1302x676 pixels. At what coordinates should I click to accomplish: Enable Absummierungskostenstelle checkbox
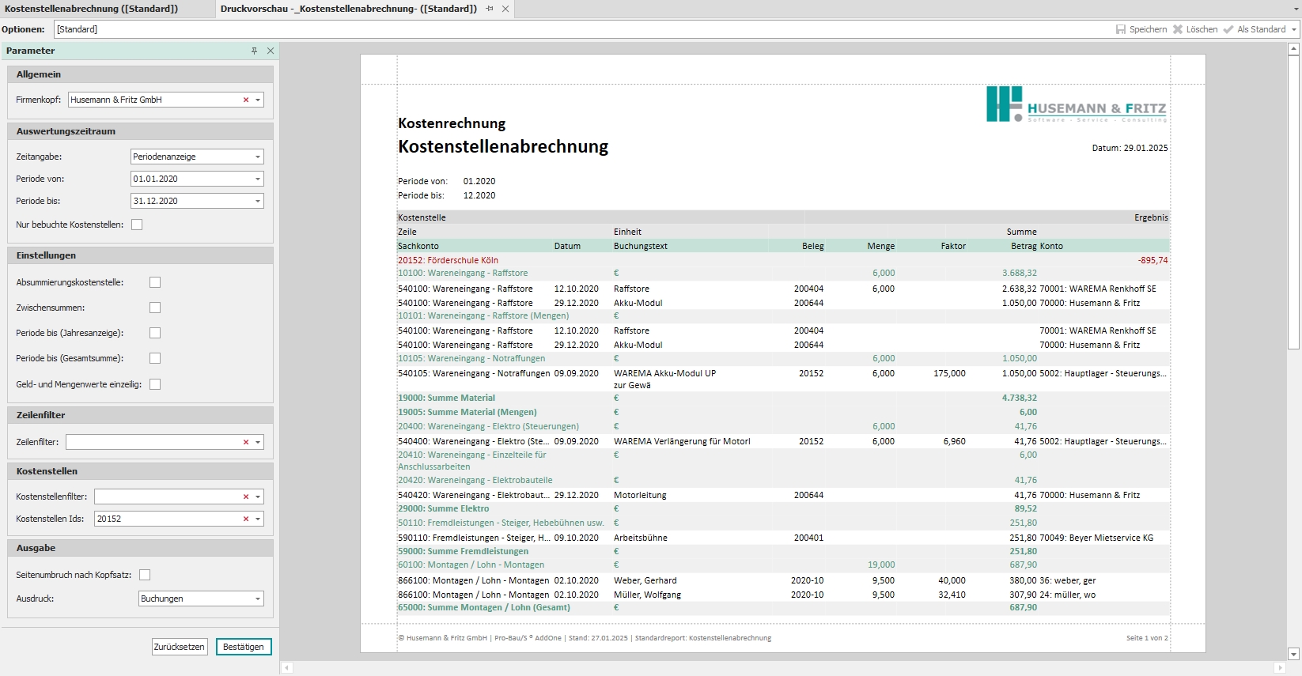click(155, 282)
